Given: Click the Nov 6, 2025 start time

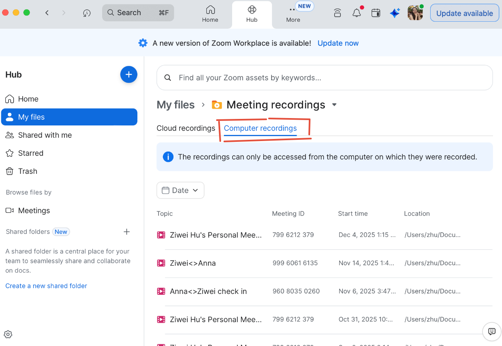Looking at the screenshot, I should coord(367,291).
